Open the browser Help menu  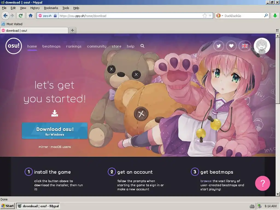click(x=76, y=8)
